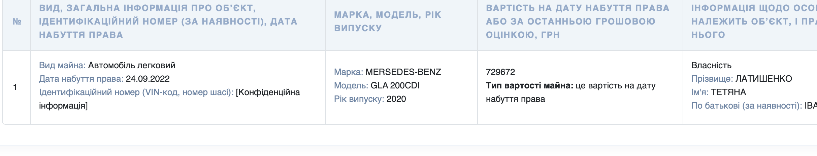
Task: Click the row number 1 cell
Action: click(x=15, y=87)
